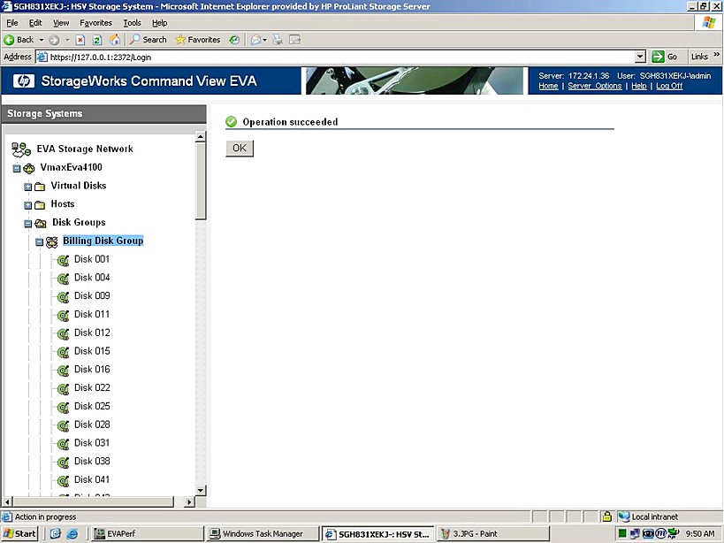Viewport: 724px width, 543px height.
Task: Click the Disk 015 icon
Action: (x=63, y=352)
